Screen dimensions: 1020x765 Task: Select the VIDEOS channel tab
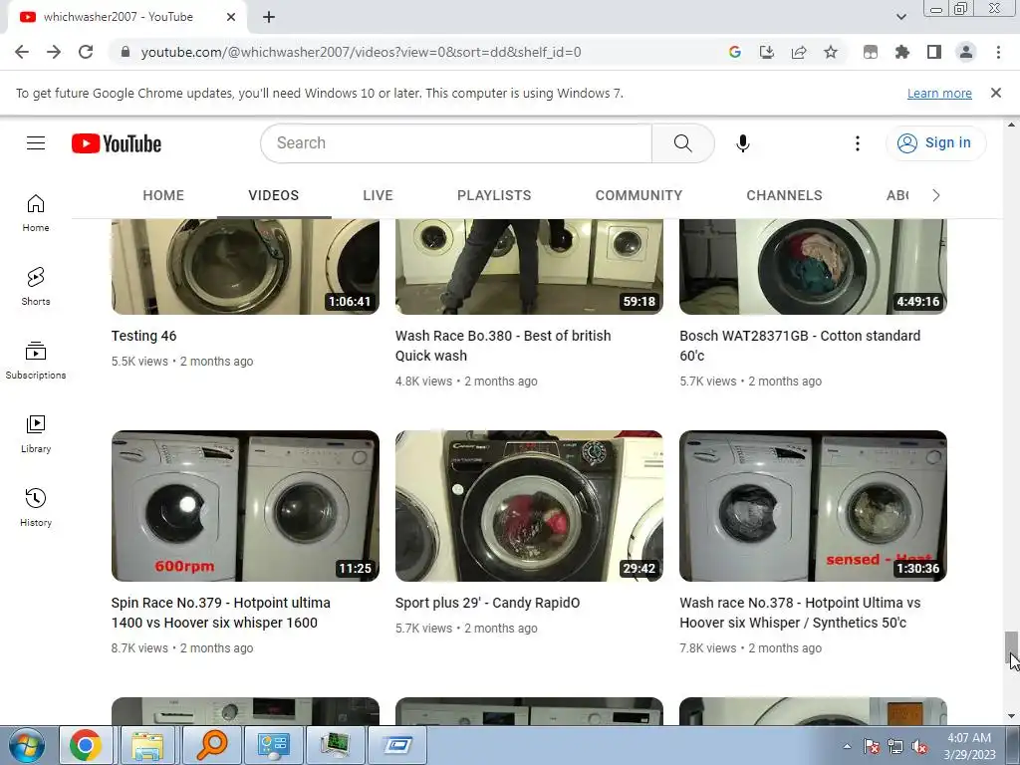274,195
